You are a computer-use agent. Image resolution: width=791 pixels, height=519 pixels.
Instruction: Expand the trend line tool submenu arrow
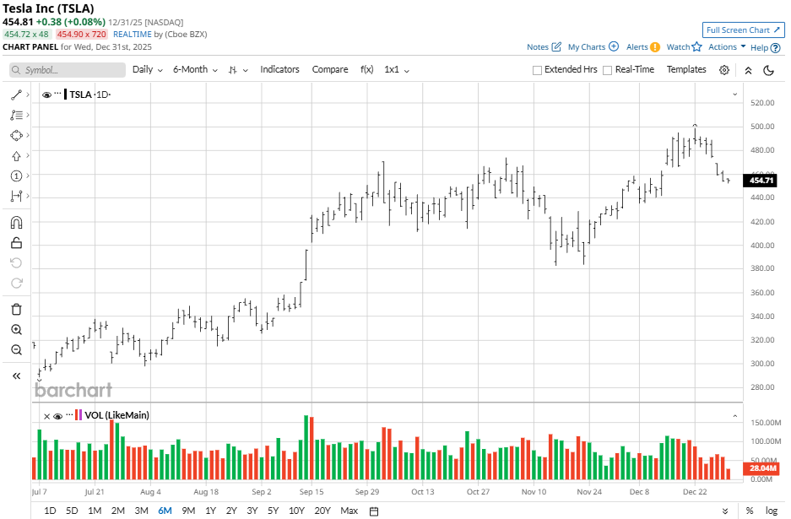click(x=28, y=95)
